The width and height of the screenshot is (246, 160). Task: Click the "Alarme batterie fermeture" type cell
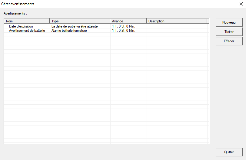pyautogui.click(x=69, y=31)
